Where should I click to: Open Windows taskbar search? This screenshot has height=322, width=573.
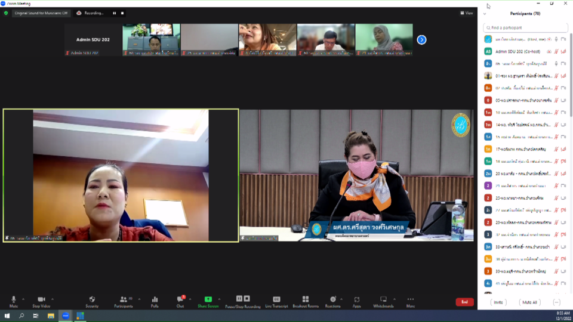[x=21, y=316]
